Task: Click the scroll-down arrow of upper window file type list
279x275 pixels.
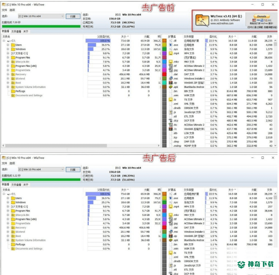Action: (x=275, y=146)
